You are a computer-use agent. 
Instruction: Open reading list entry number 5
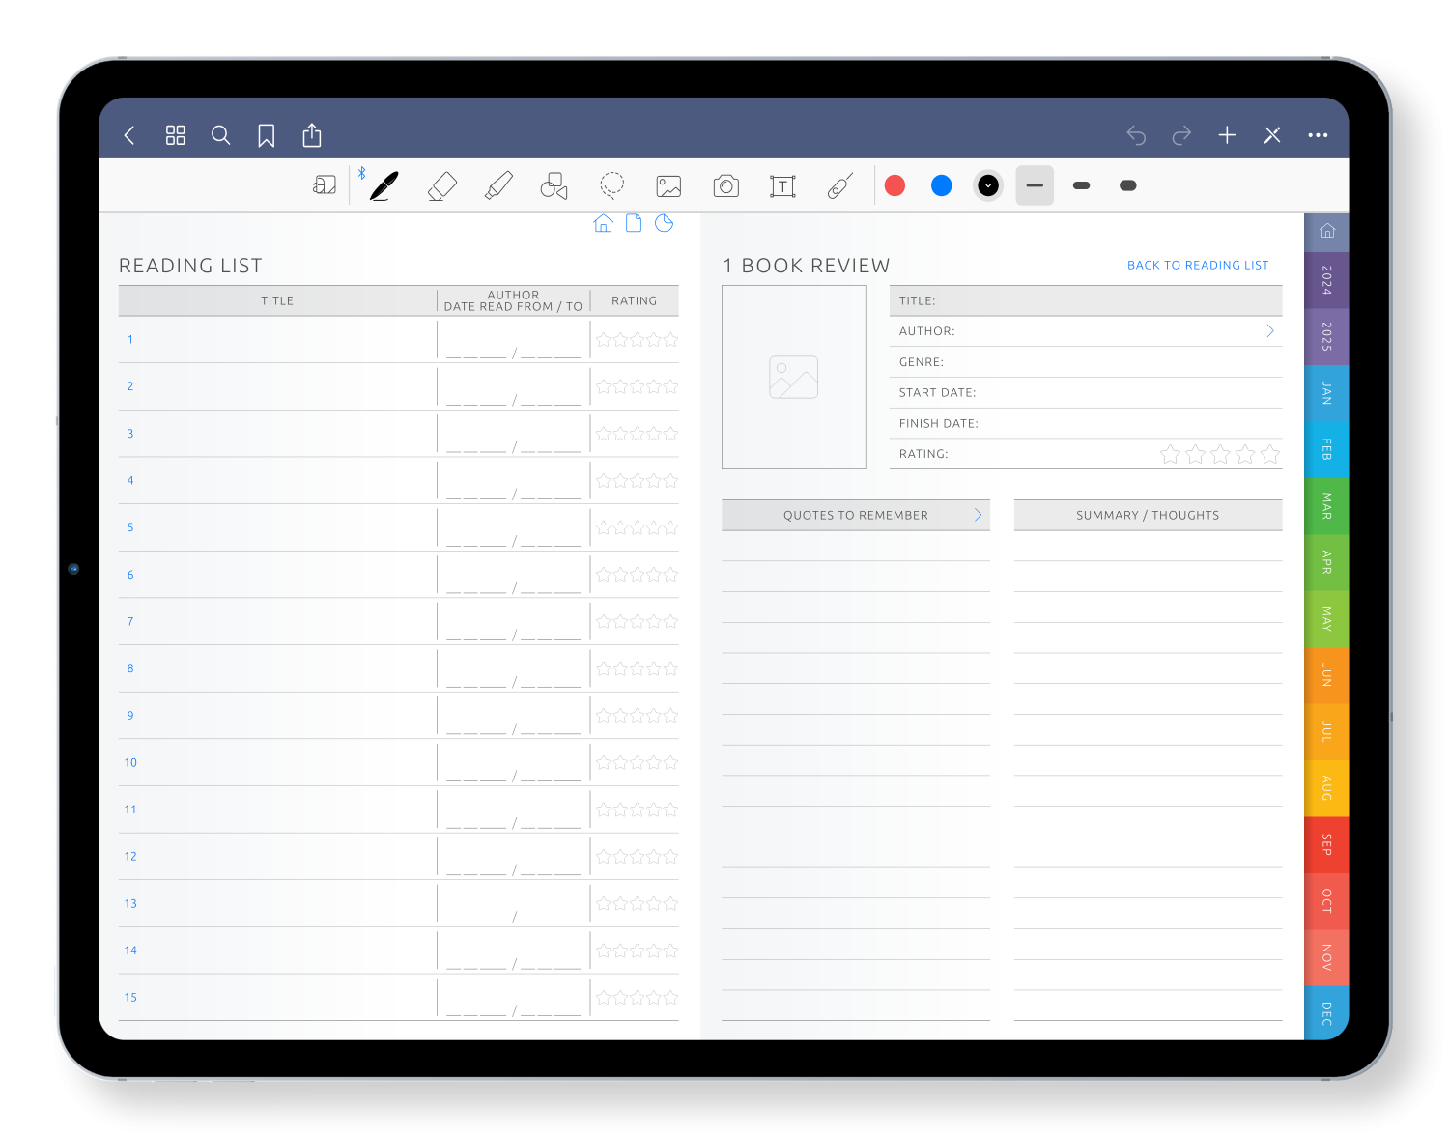click(x=130, y=527)
